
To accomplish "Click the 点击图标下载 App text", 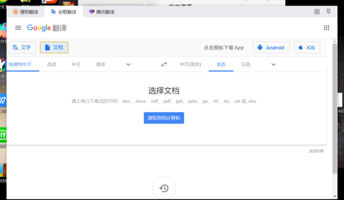I will [224, 48].
